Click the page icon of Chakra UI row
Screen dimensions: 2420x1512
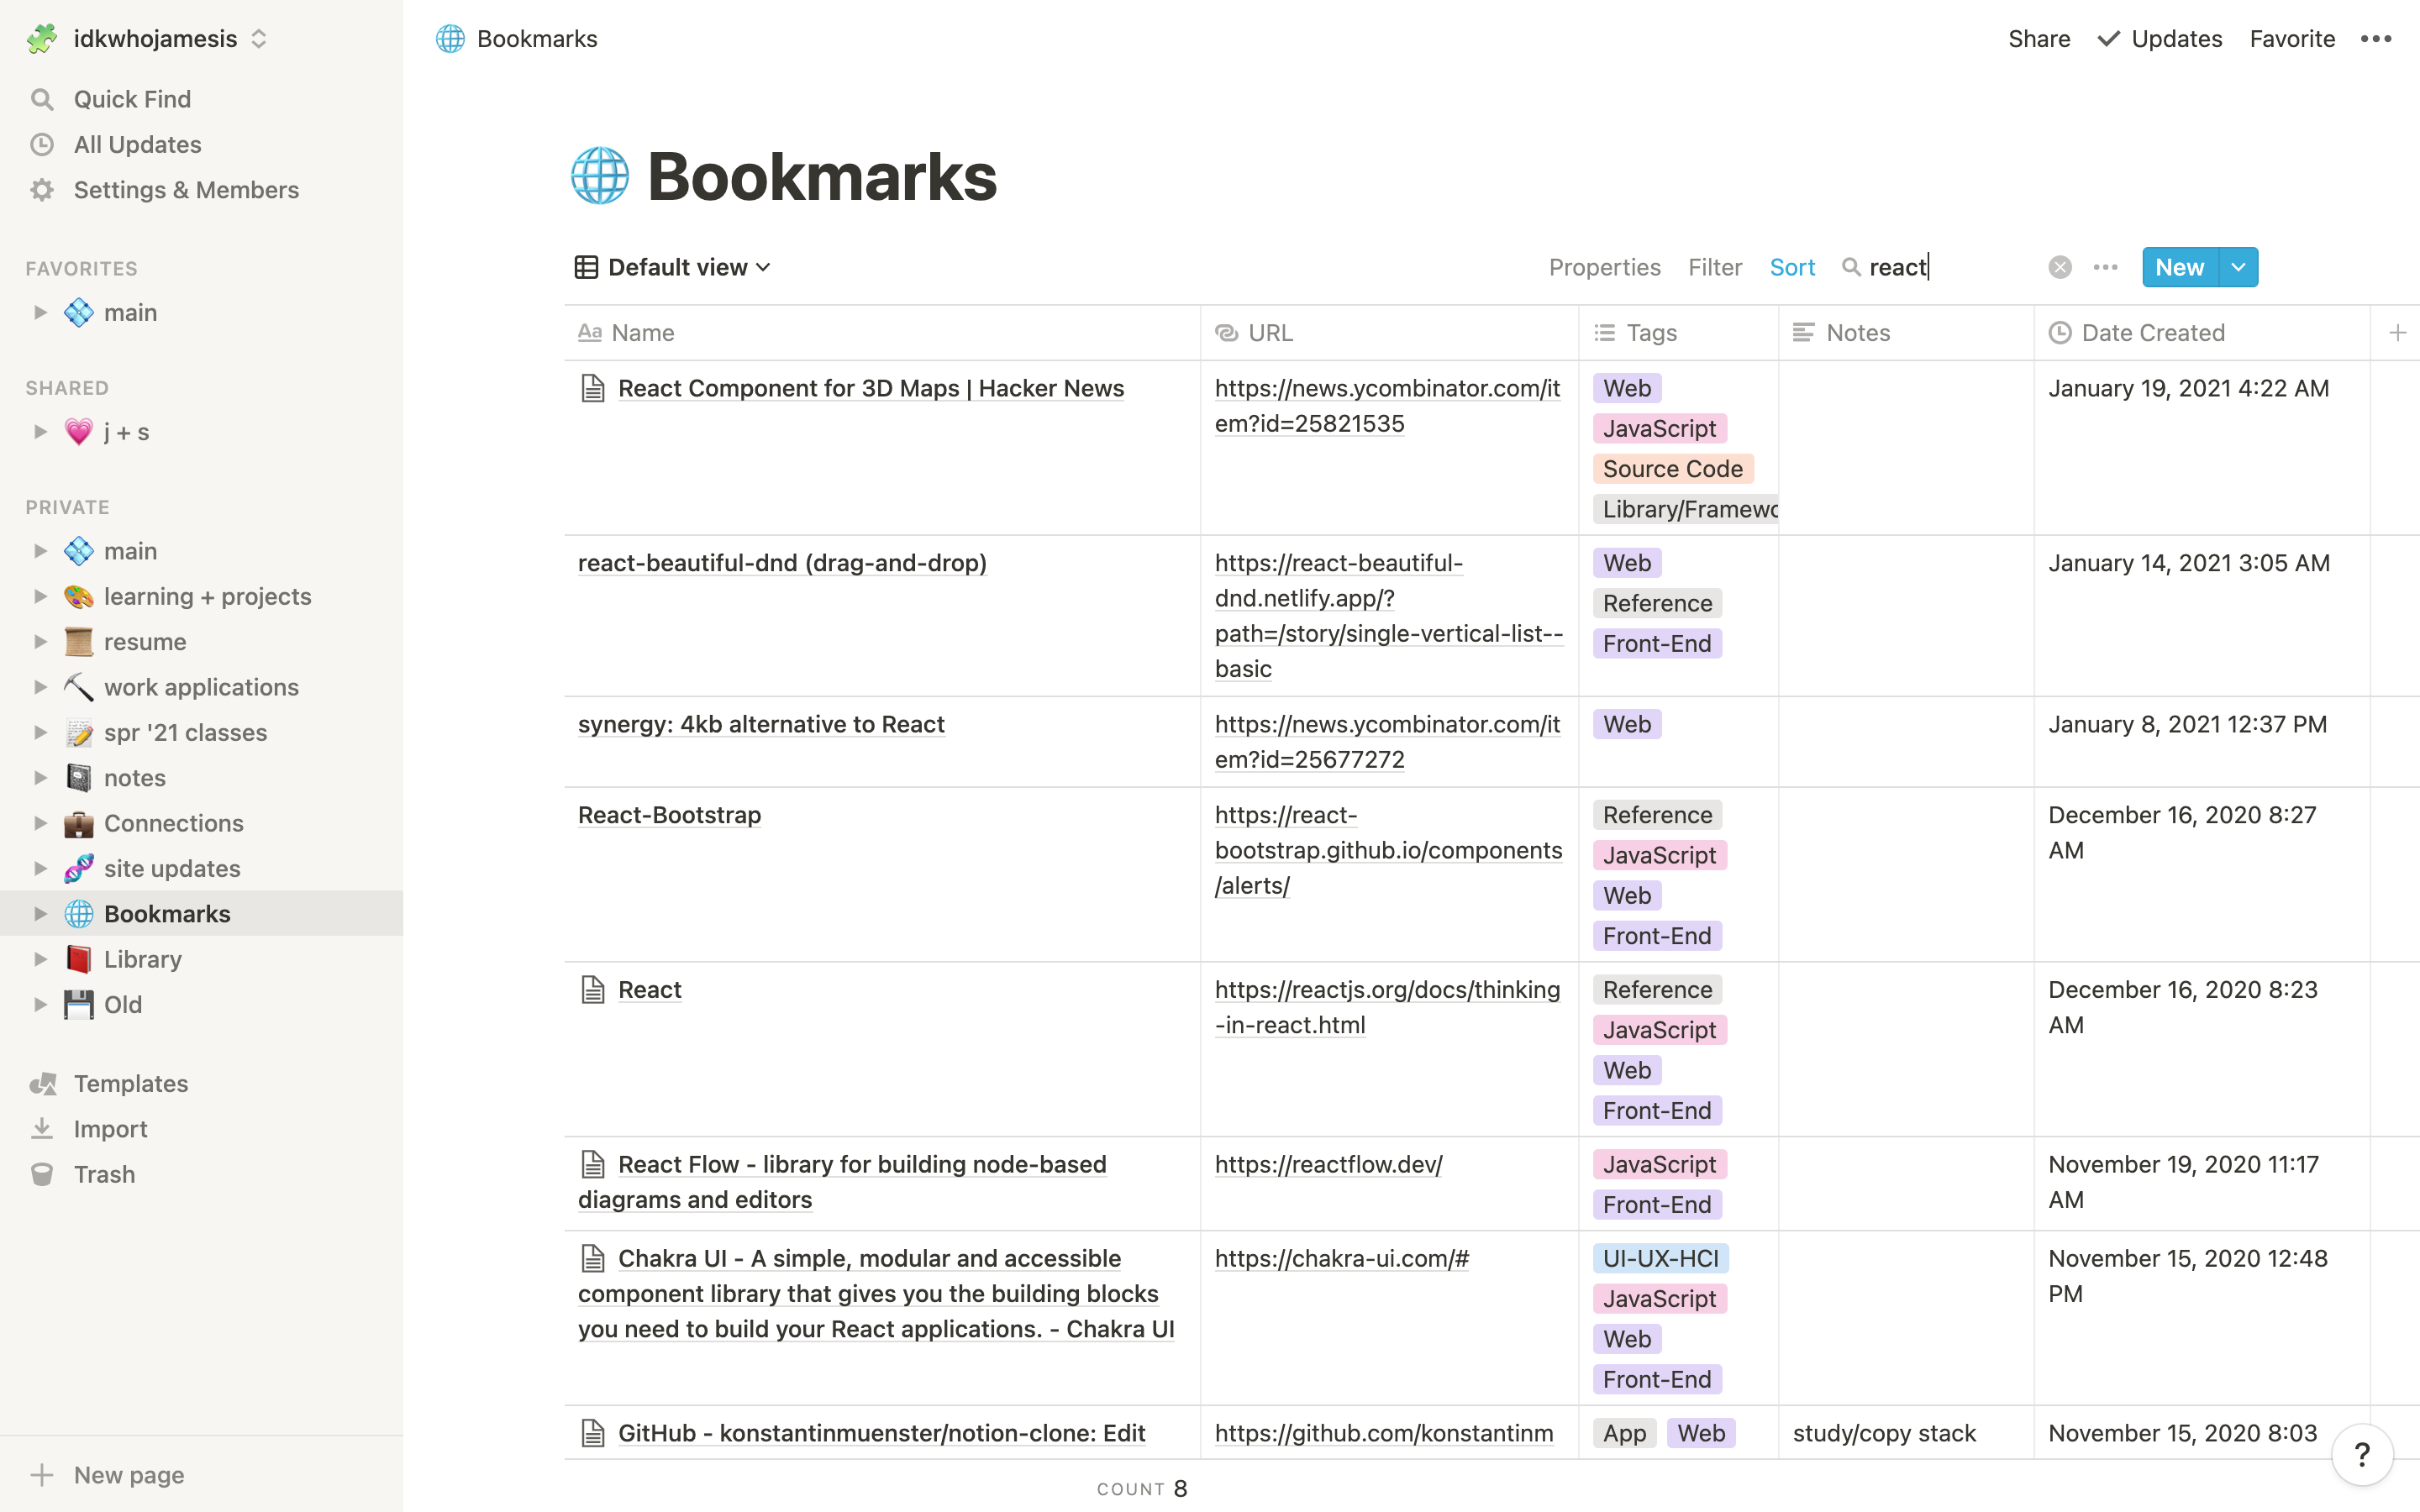coord(593,1258)
